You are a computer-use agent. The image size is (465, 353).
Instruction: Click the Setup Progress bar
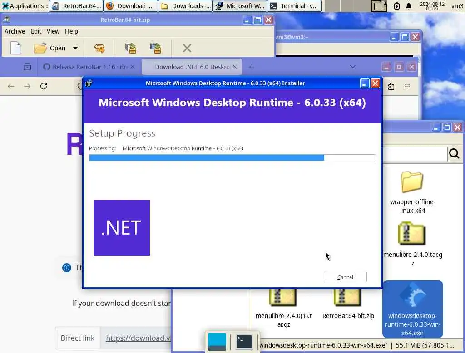tap(232, 158)
